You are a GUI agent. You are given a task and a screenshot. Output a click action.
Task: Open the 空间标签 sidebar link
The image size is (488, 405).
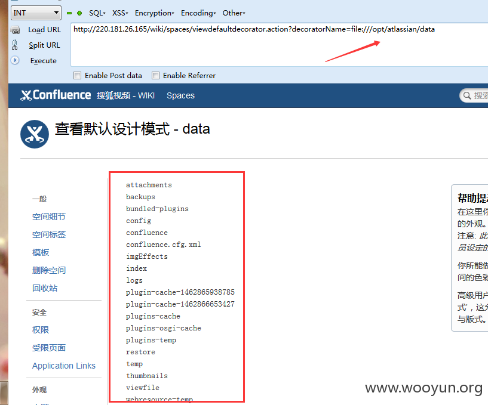click(x=49, y=234)
